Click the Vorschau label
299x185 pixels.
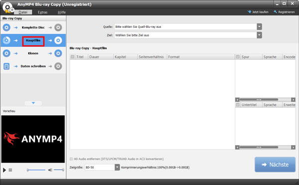9,111
